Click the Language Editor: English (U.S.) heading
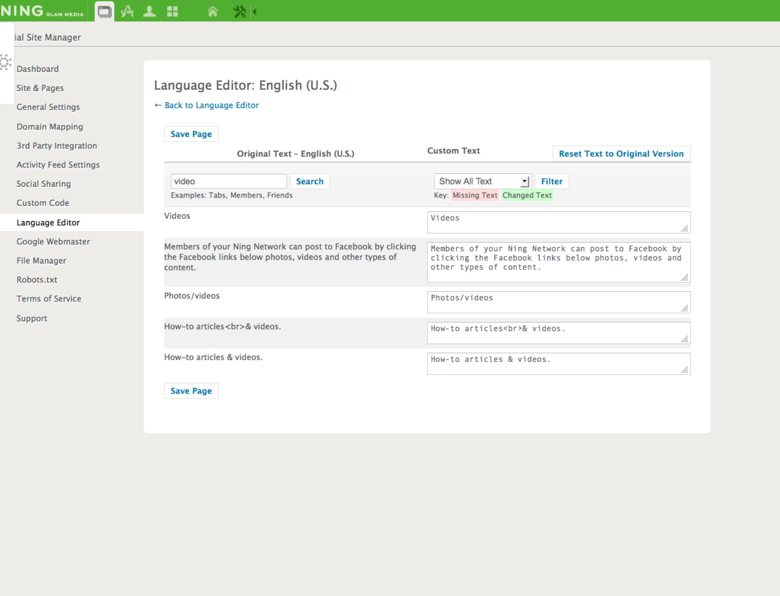Screen dimensions: 780x596 pos(246,85)
